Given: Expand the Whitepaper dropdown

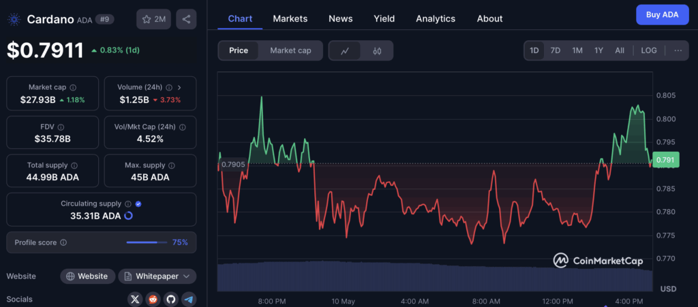Looking at the screenshot, I should click(157, 276).
